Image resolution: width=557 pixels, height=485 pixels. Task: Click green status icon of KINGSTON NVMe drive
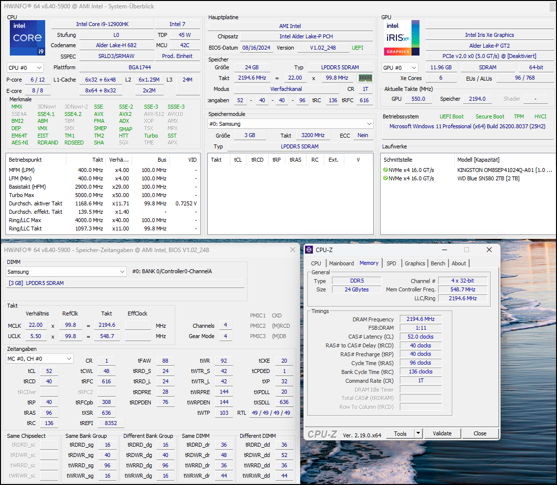click(x=386, y=170)
